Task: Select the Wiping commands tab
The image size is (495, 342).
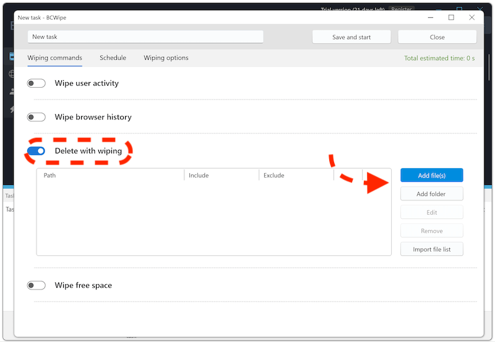Action: [x=54, y=58]
